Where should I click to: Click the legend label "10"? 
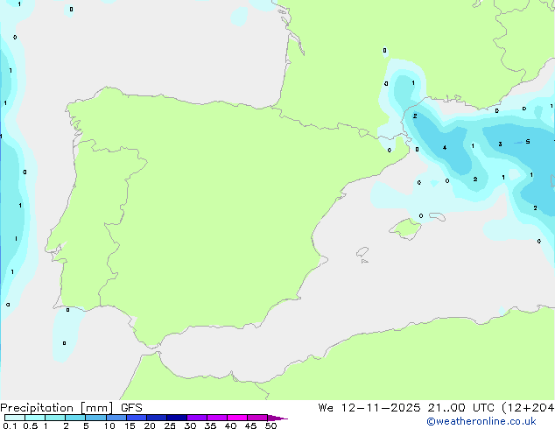click(109, 425)
